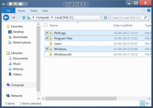
Task: Uncheck the Windows folder checkbox
Action: [x=47, y=49]
